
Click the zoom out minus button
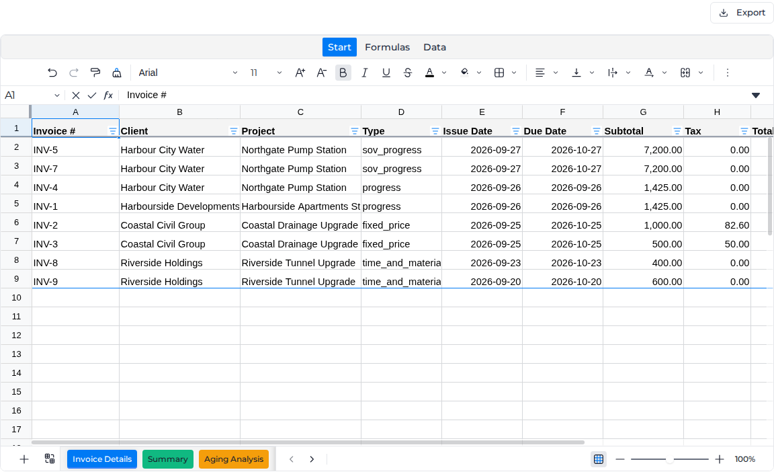click(x=620, y=459)
